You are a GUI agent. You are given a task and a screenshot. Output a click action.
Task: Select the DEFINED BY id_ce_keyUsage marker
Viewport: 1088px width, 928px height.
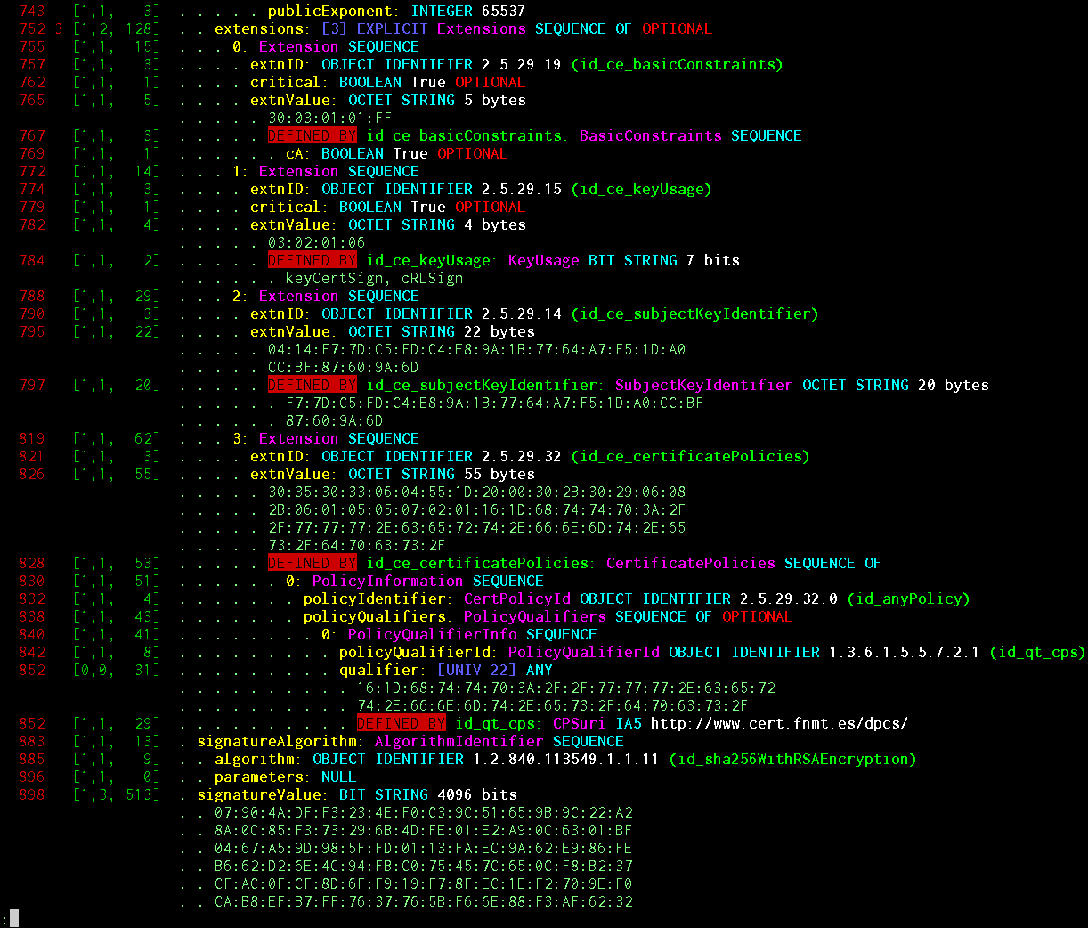coord(312,260)
